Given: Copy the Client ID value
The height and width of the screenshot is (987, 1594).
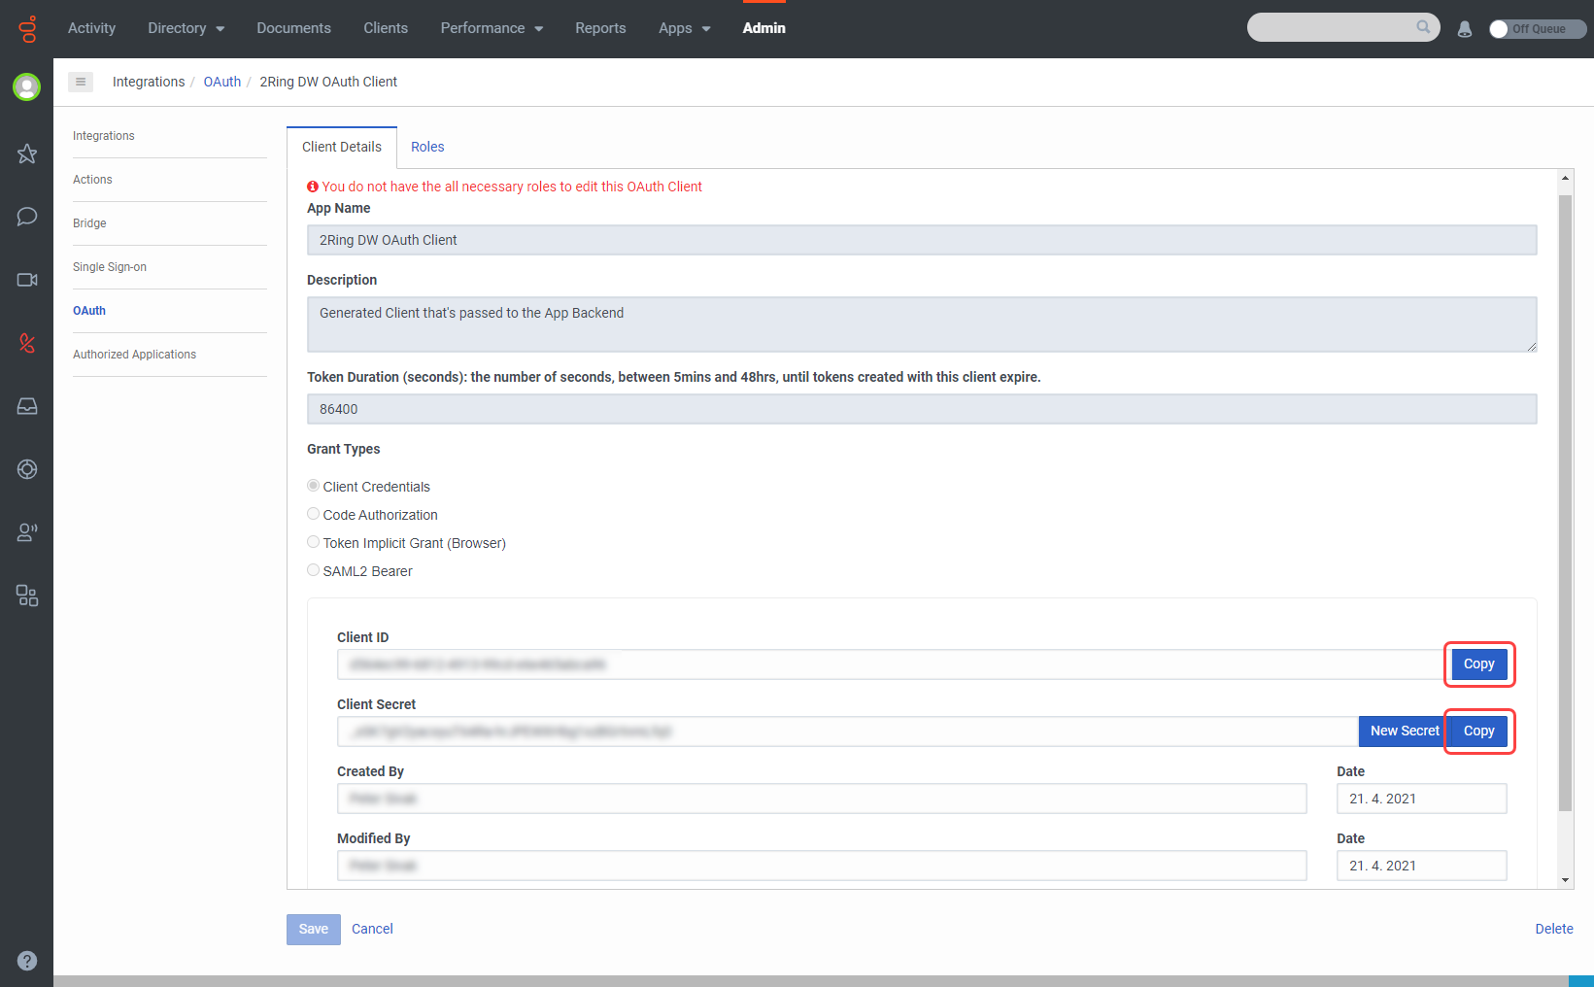Looking at the screenshot, I should 1478,664.
